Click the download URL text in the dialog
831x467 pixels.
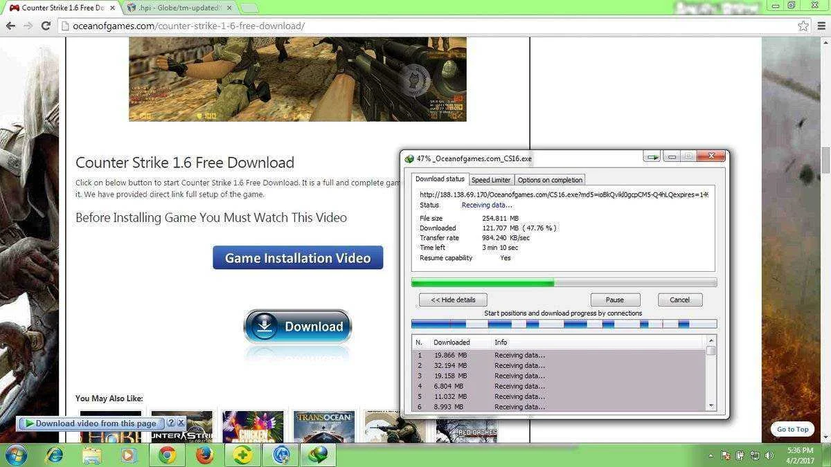pos(564,194)
